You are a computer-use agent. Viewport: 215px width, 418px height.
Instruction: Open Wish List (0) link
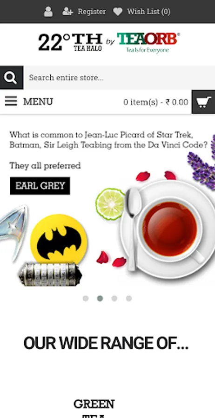pos(148,12)
